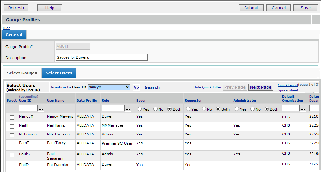Screen dimensions: 321x172
Task: Edit the Description text field
Action: click(x=102, y=57)
